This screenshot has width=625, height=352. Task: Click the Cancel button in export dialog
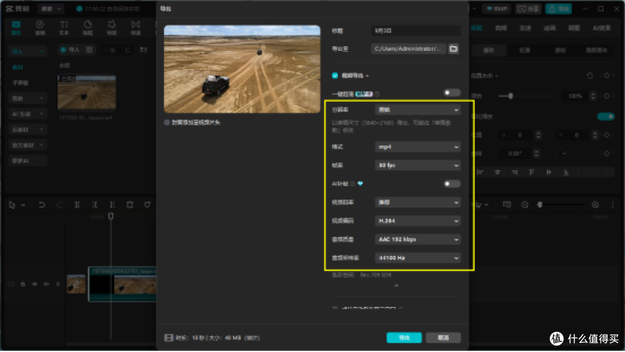point(443,338)
